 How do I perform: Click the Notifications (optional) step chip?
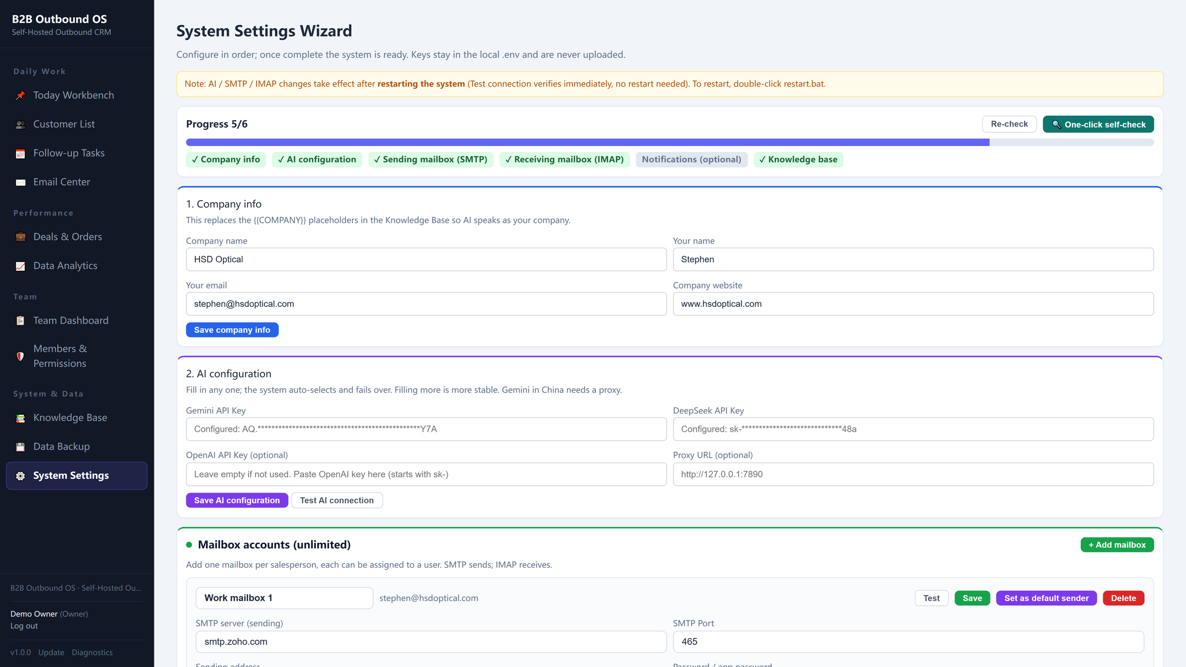click(691, 160)
